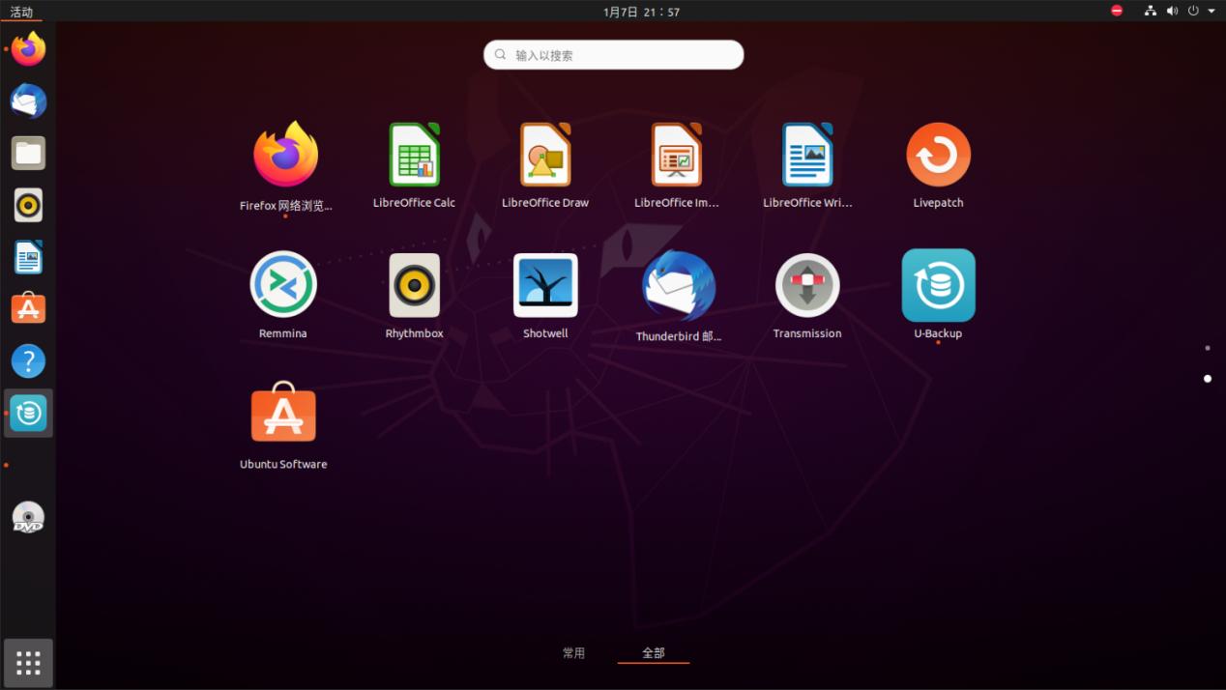
Task: Open the Files icon in the dock
Action: [x=27, y=153]
